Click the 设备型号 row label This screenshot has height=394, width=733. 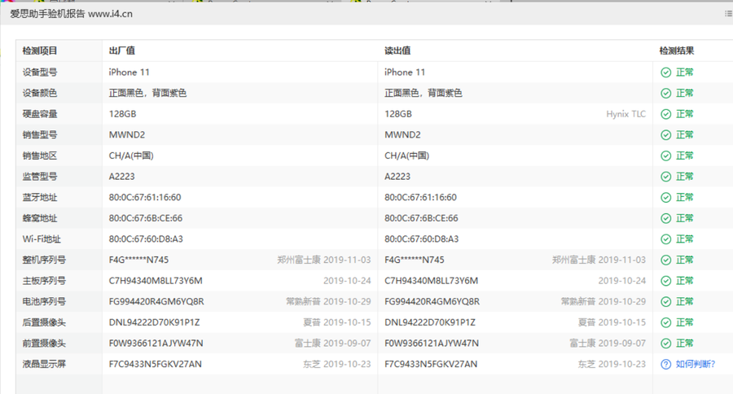(40, 72)
